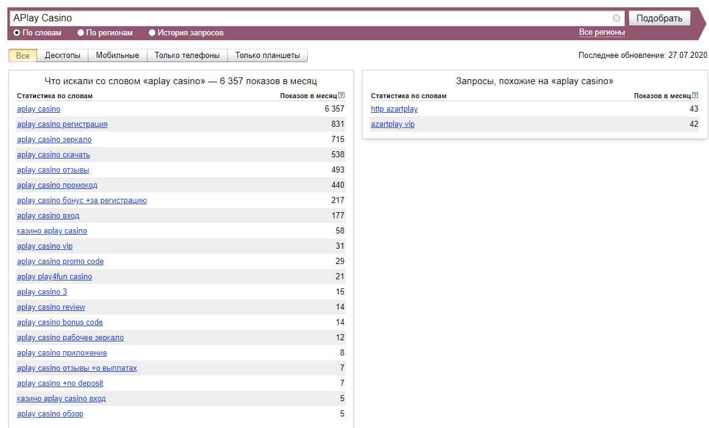Select the "История запросов" radio option
Viewport: 709px width, 428px height.
[152, 33]
